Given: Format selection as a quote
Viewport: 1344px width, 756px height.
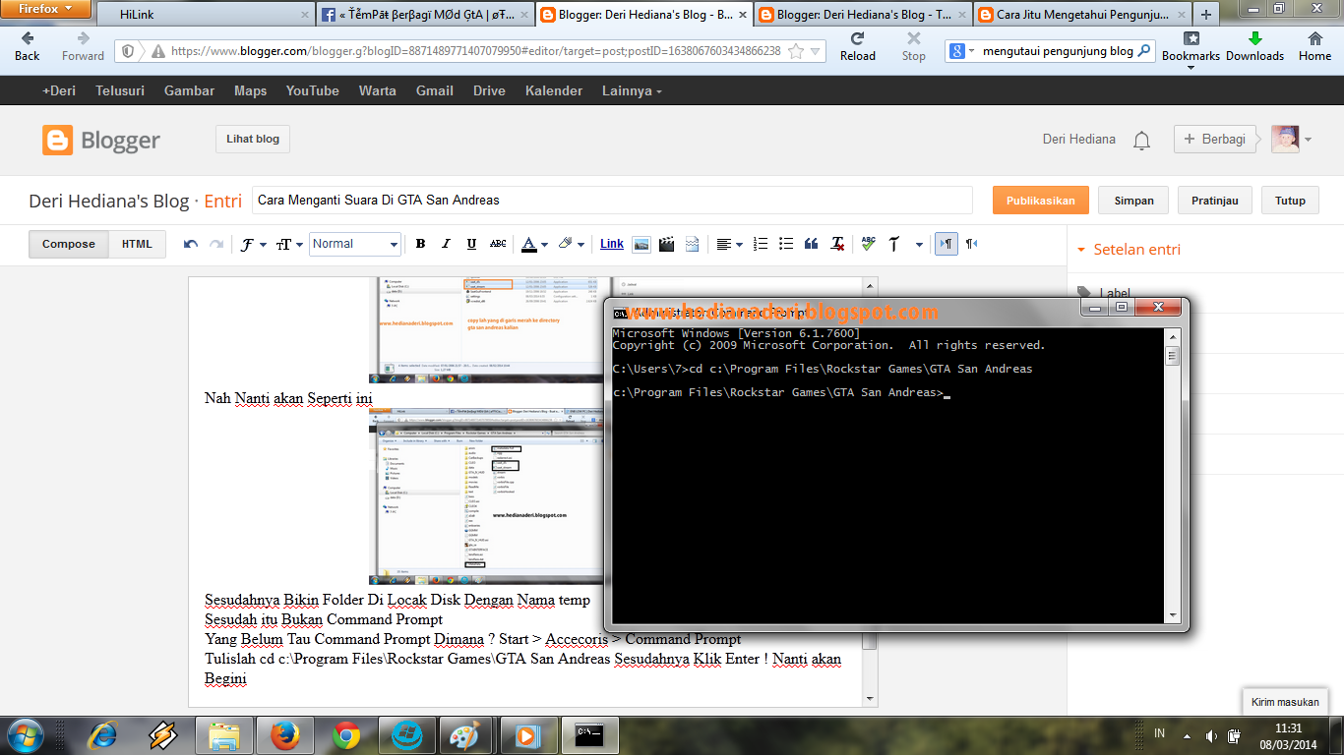Looking at the screenshot, I should pyautogui.click(x=812, y=244).
